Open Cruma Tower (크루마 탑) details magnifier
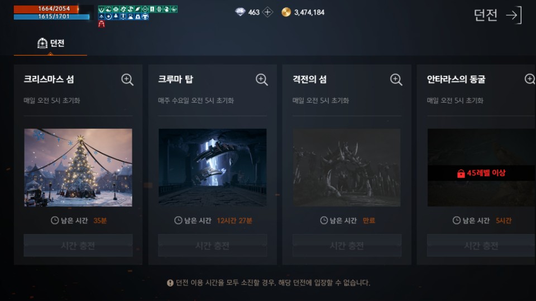 point(261,80)
